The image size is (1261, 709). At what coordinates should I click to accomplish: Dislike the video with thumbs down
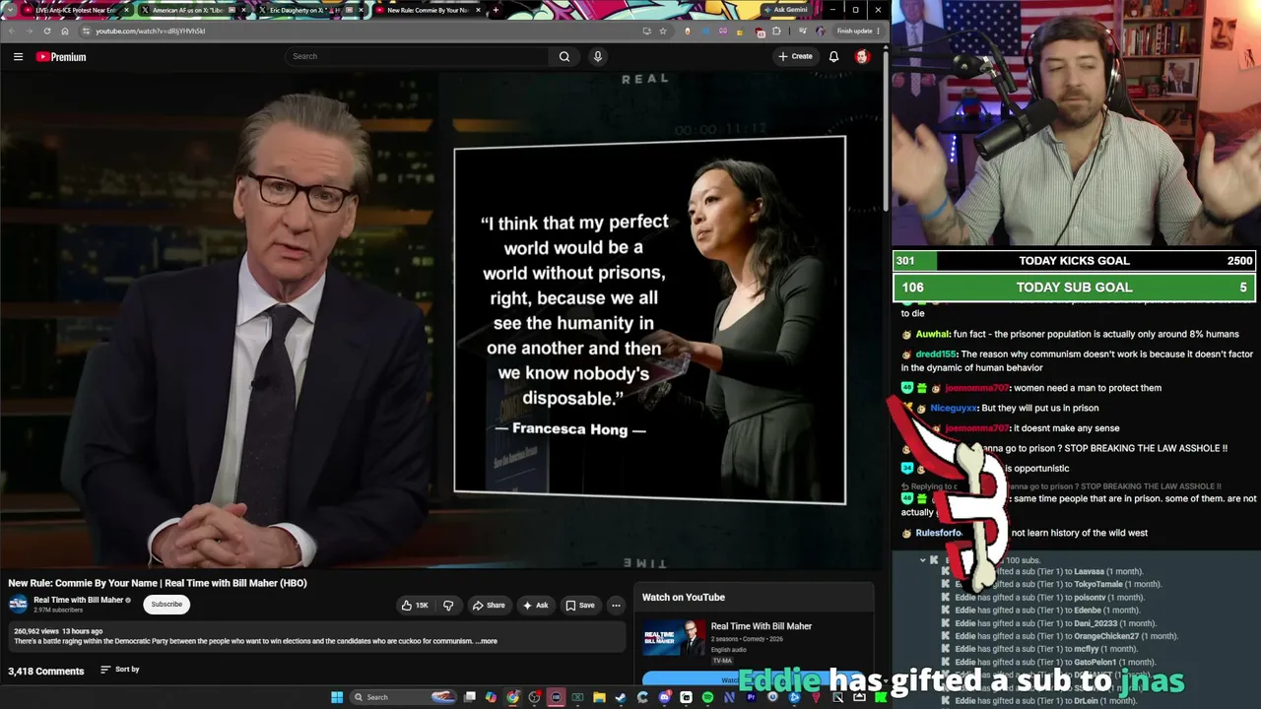tap(448, 606)
